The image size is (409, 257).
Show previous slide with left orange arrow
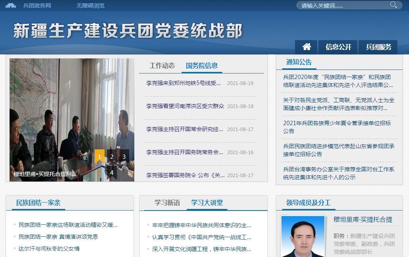pos(99,173)
